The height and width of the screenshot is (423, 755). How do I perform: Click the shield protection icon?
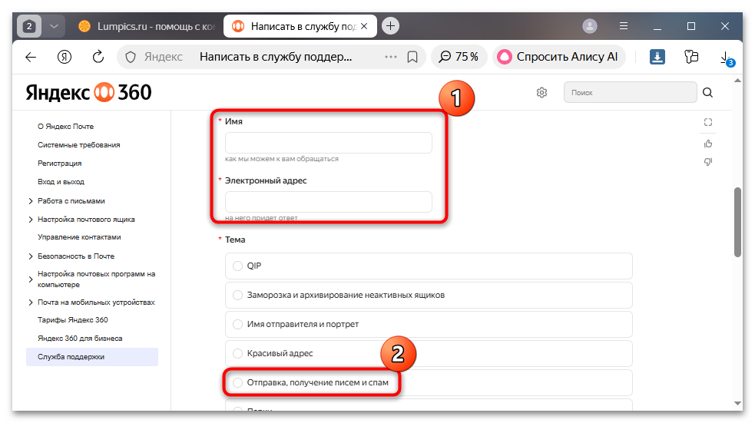[131, 57]
